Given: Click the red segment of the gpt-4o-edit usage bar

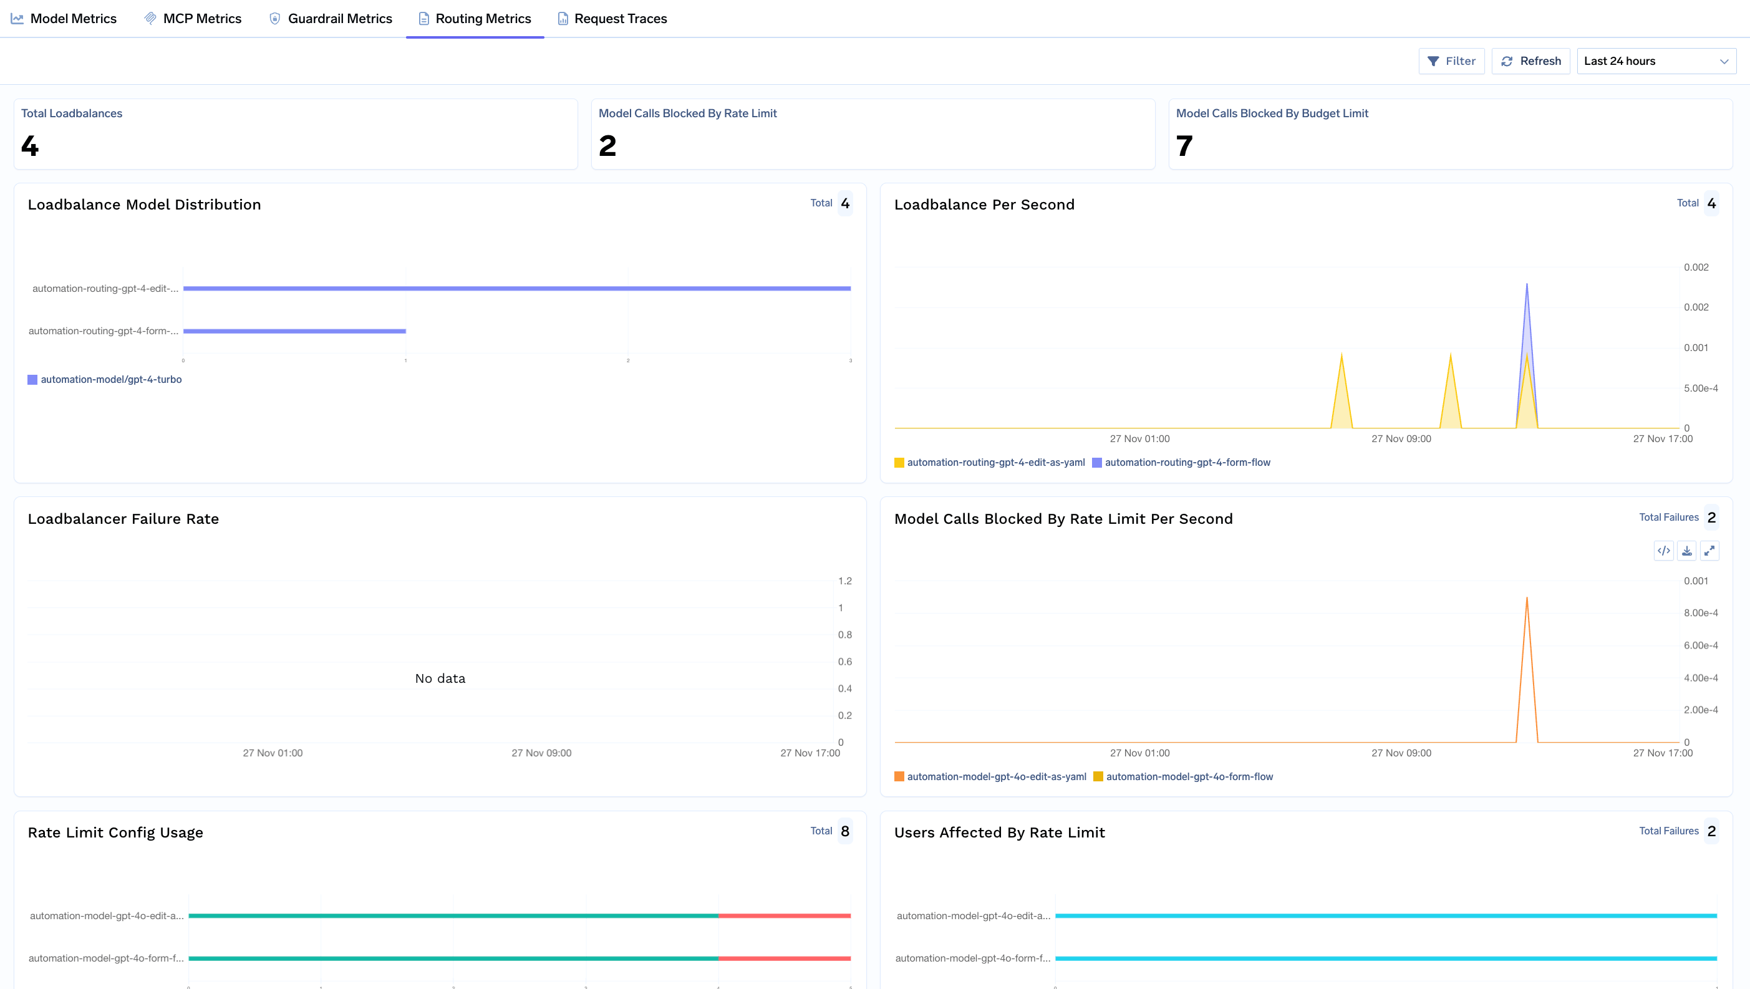Looking at the screenshot, I should [x=784, y=915].
